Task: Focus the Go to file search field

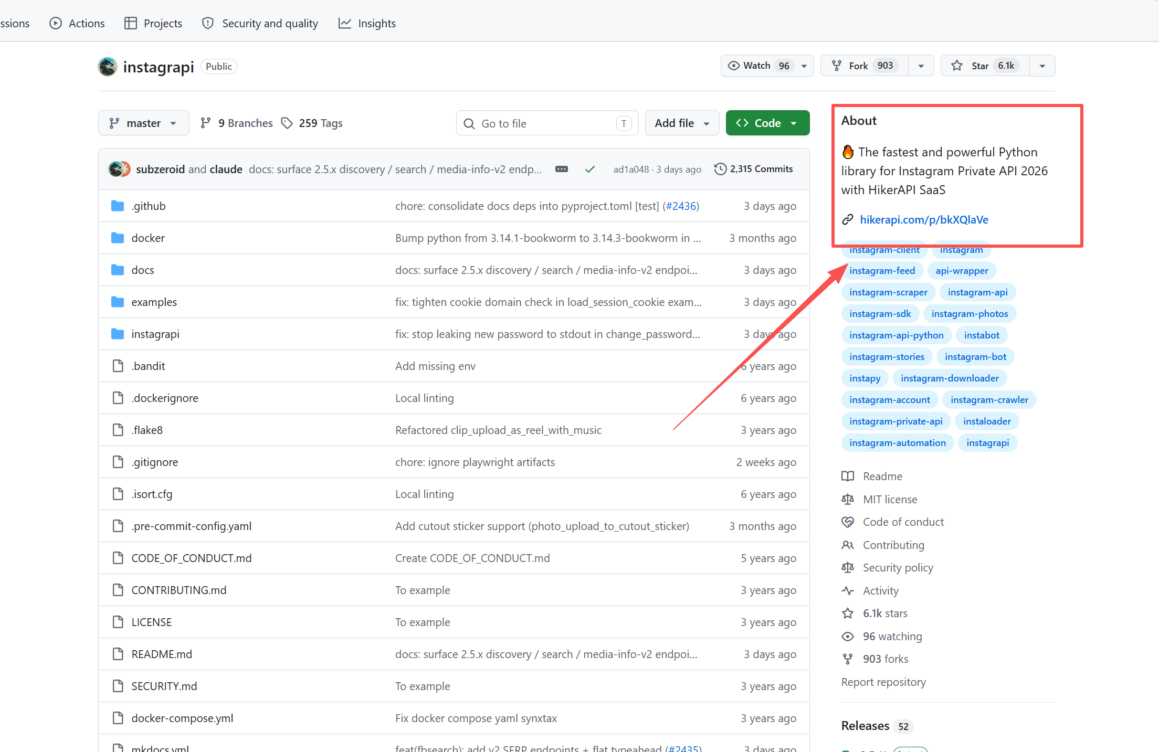Action: (547, 123)
